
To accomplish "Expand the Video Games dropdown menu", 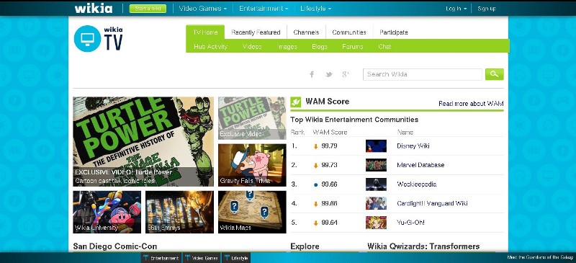I will pyautogui.click(x=203, y=9).
